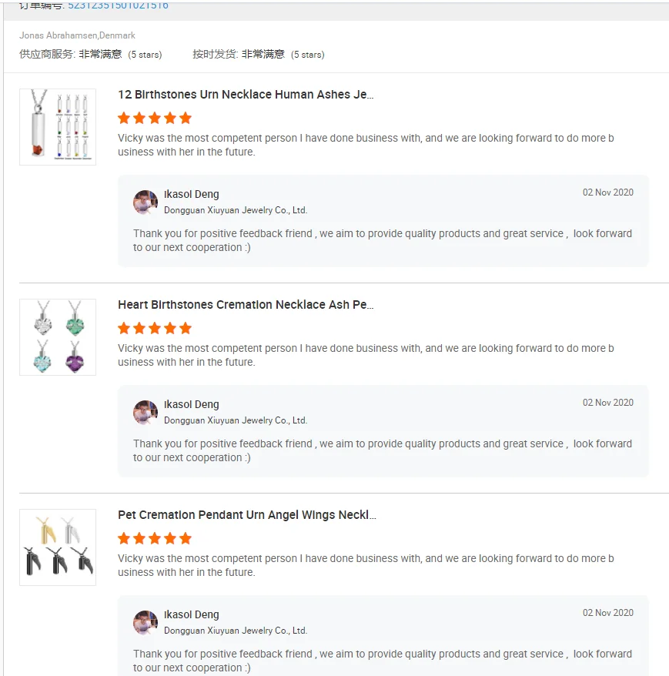
Task: Open the order number link at top
Action: pos(118,5)
